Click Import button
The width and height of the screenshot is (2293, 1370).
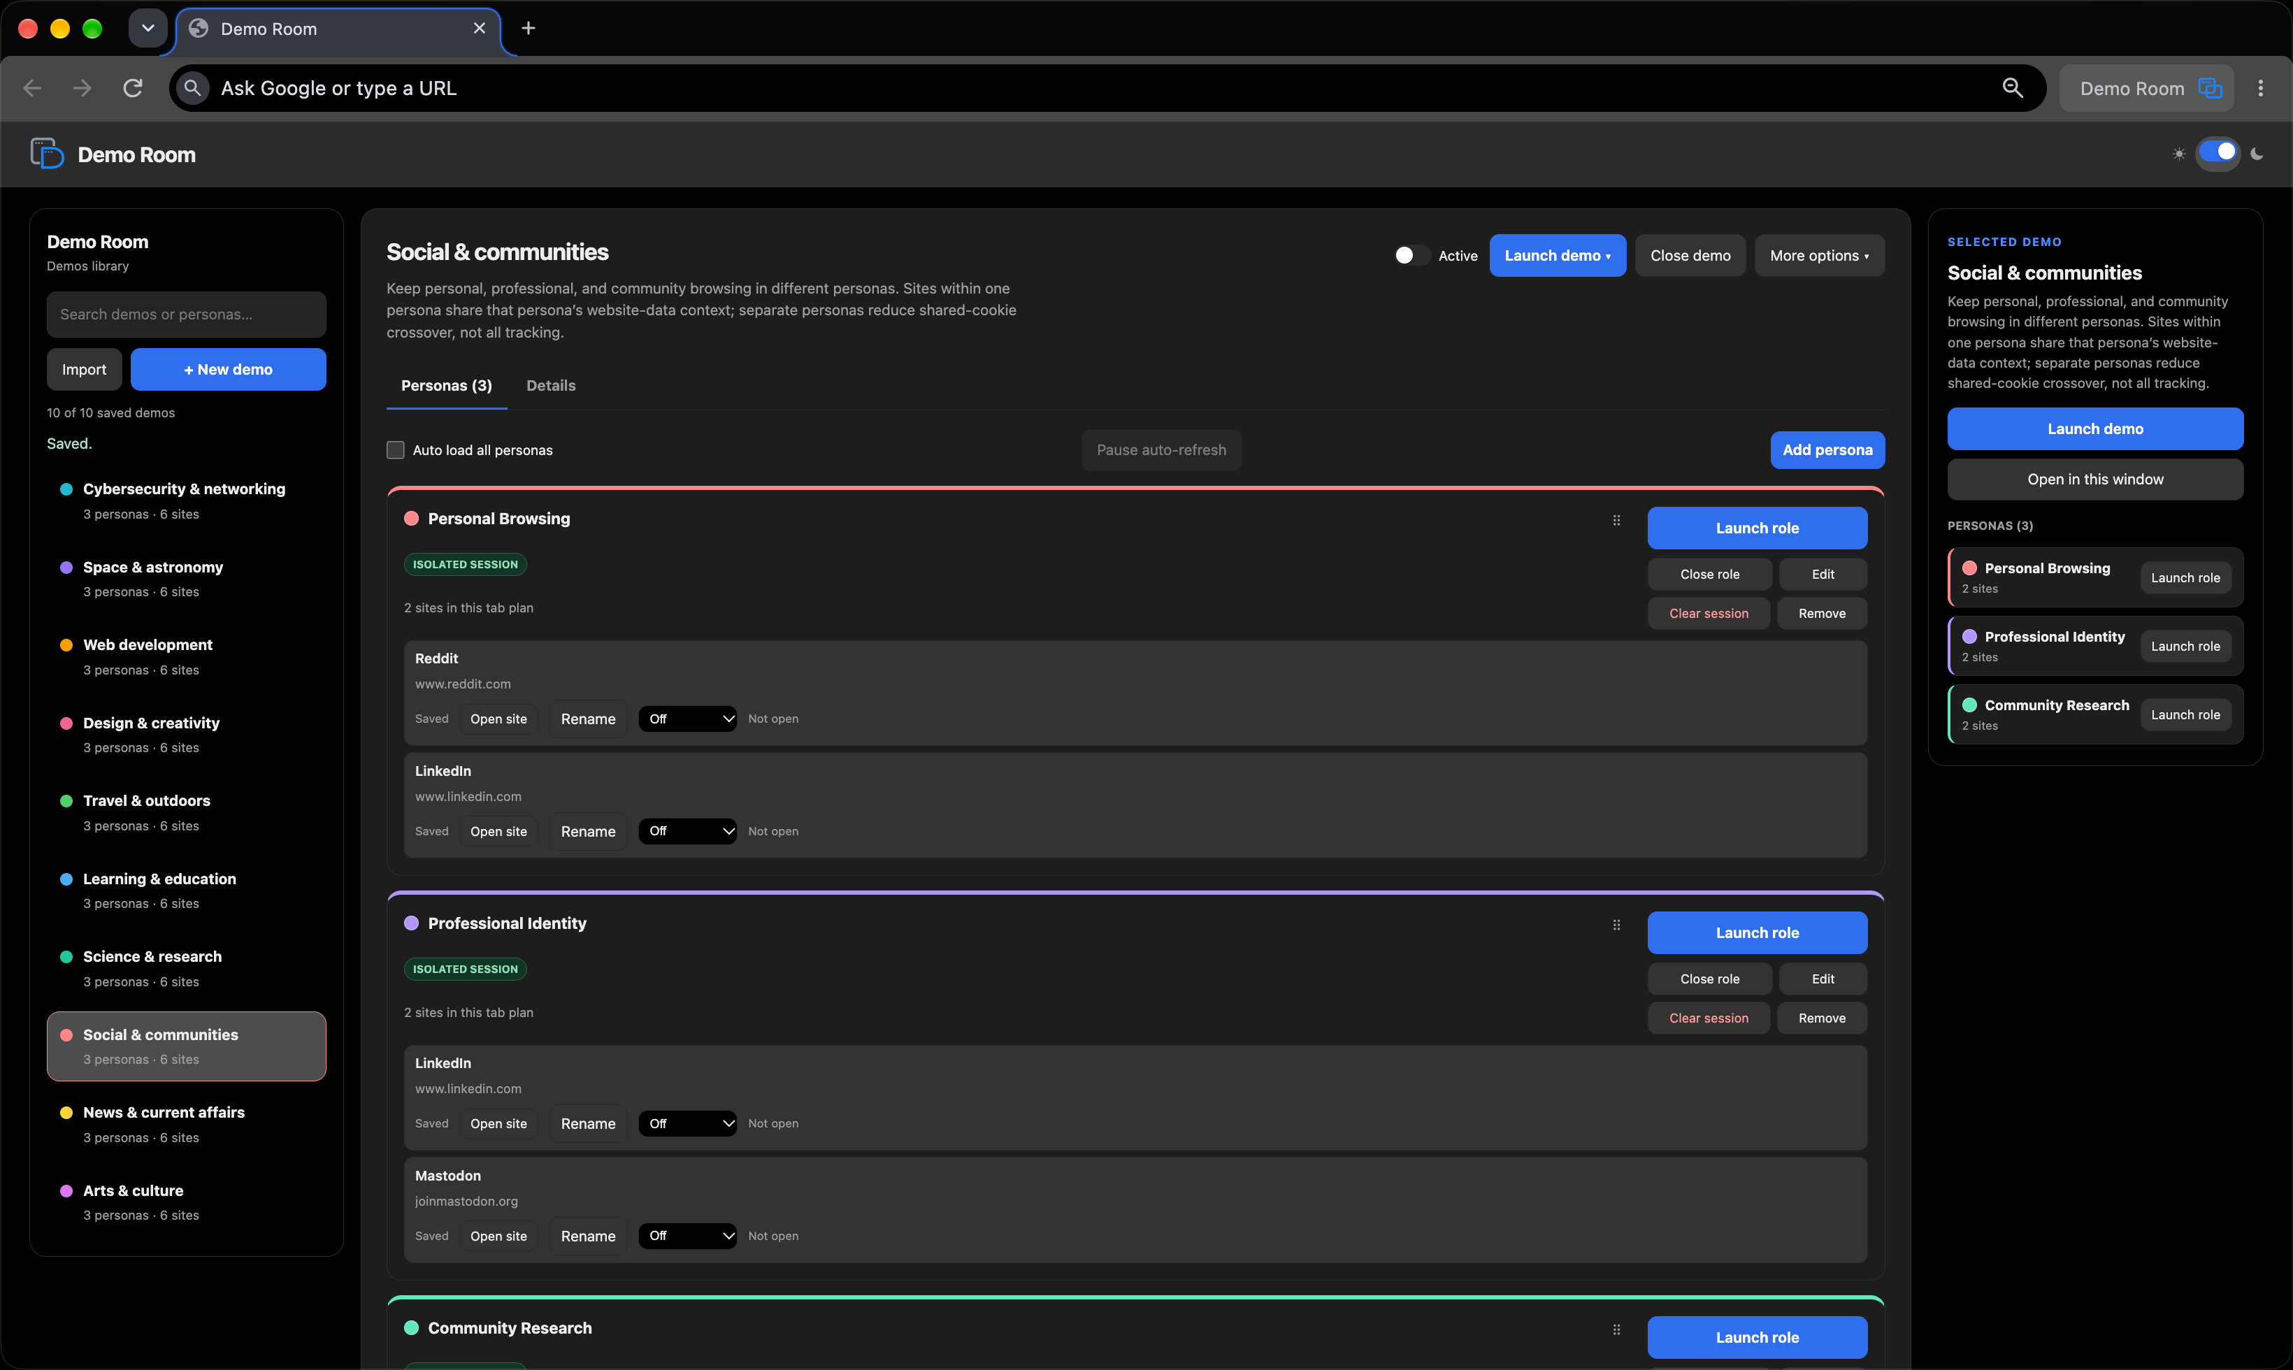pos(84,369)
